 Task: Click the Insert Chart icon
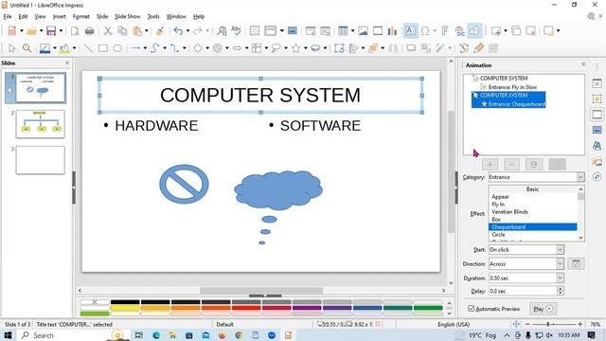point(392,31)
